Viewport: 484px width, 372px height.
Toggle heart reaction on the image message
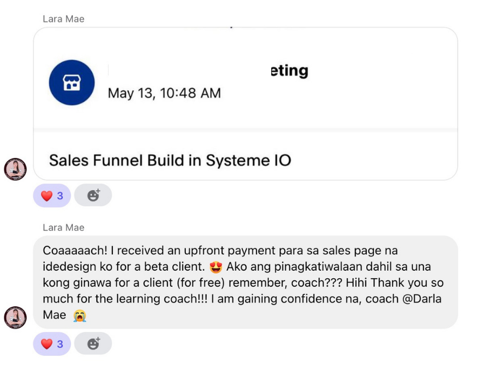52,196
